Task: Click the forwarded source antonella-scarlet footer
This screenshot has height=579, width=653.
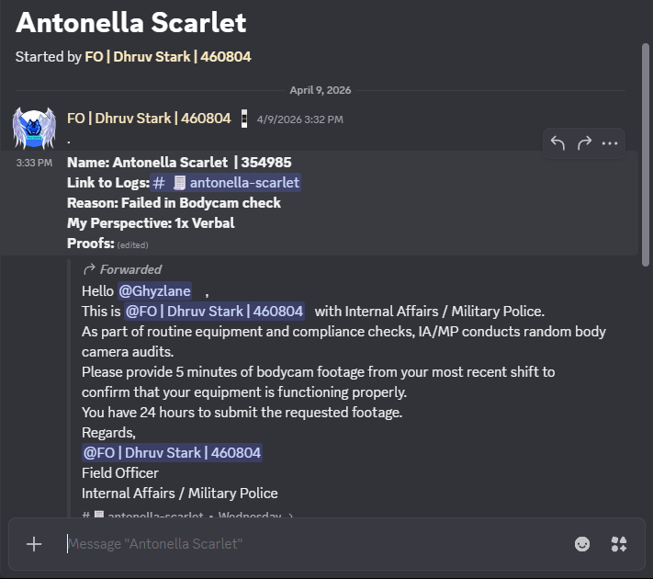Action: (x=187, y=515)
